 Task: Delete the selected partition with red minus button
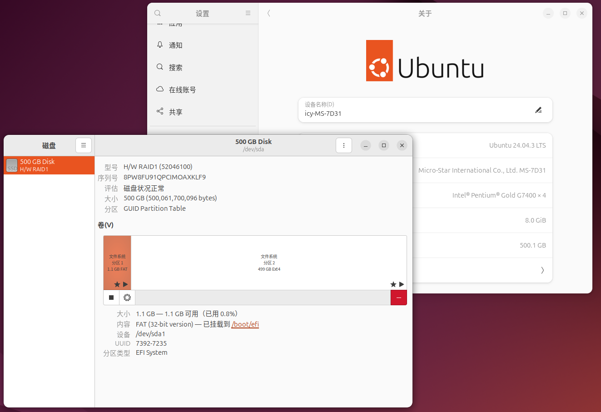[x=399, y=298]
